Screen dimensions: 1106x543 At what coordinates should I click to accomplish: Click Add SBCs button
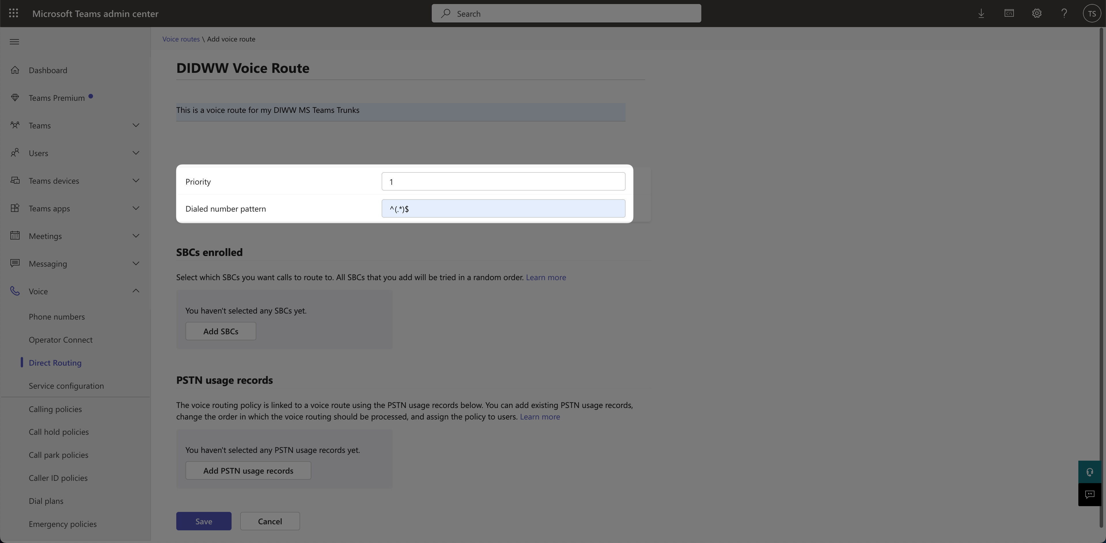221,331
